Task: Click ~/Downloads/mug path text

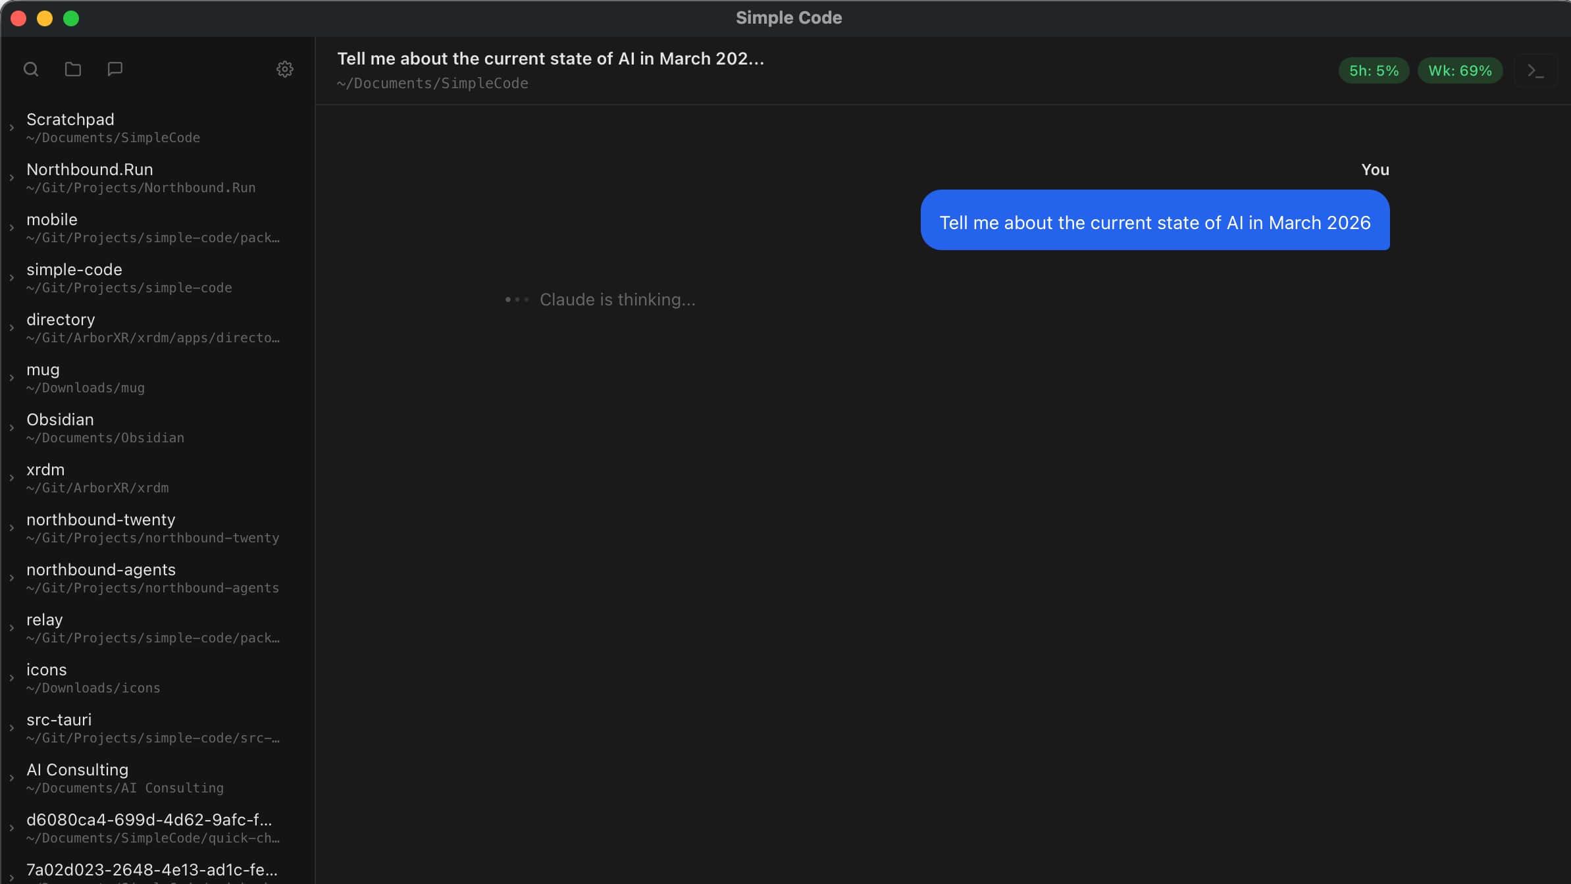Action: pyautogui.click(x=86, y=388)
